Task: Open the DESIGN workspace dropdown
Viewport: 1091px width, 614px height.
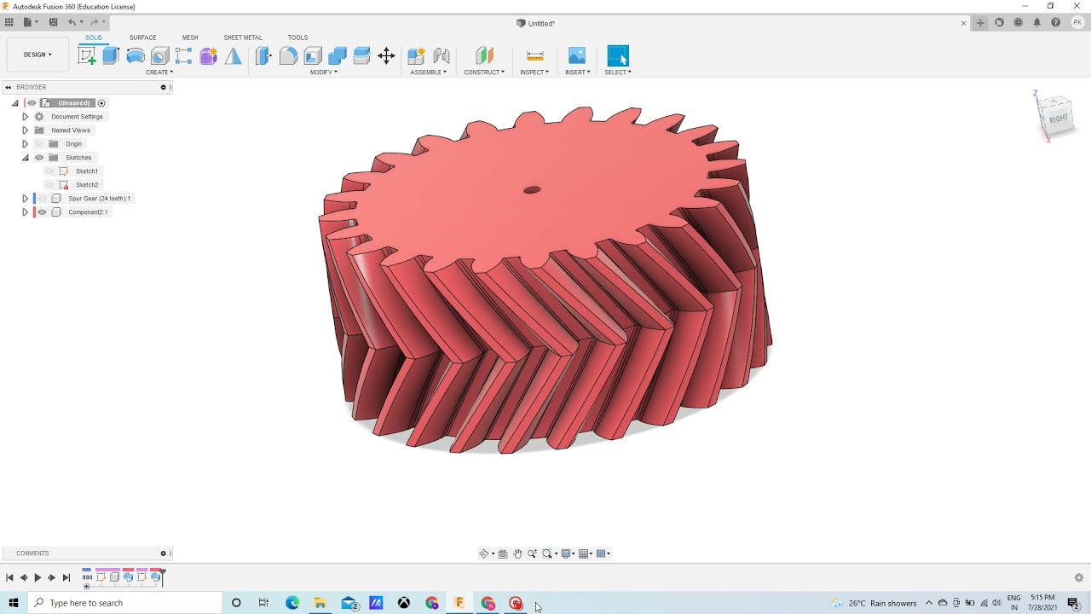Action: coord(38,55)
